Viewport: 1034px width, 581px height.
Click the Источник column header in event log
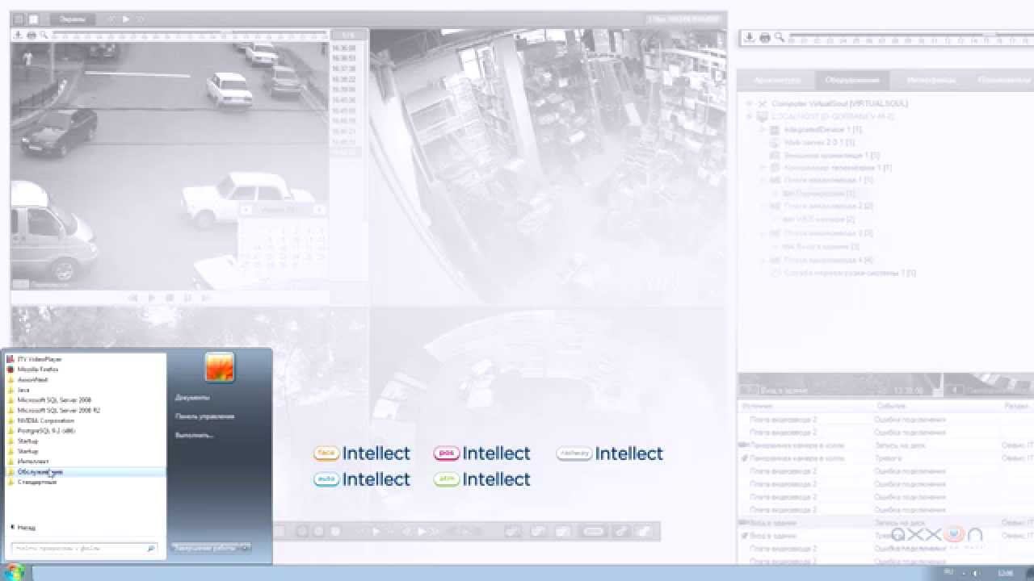pos(757,406)
